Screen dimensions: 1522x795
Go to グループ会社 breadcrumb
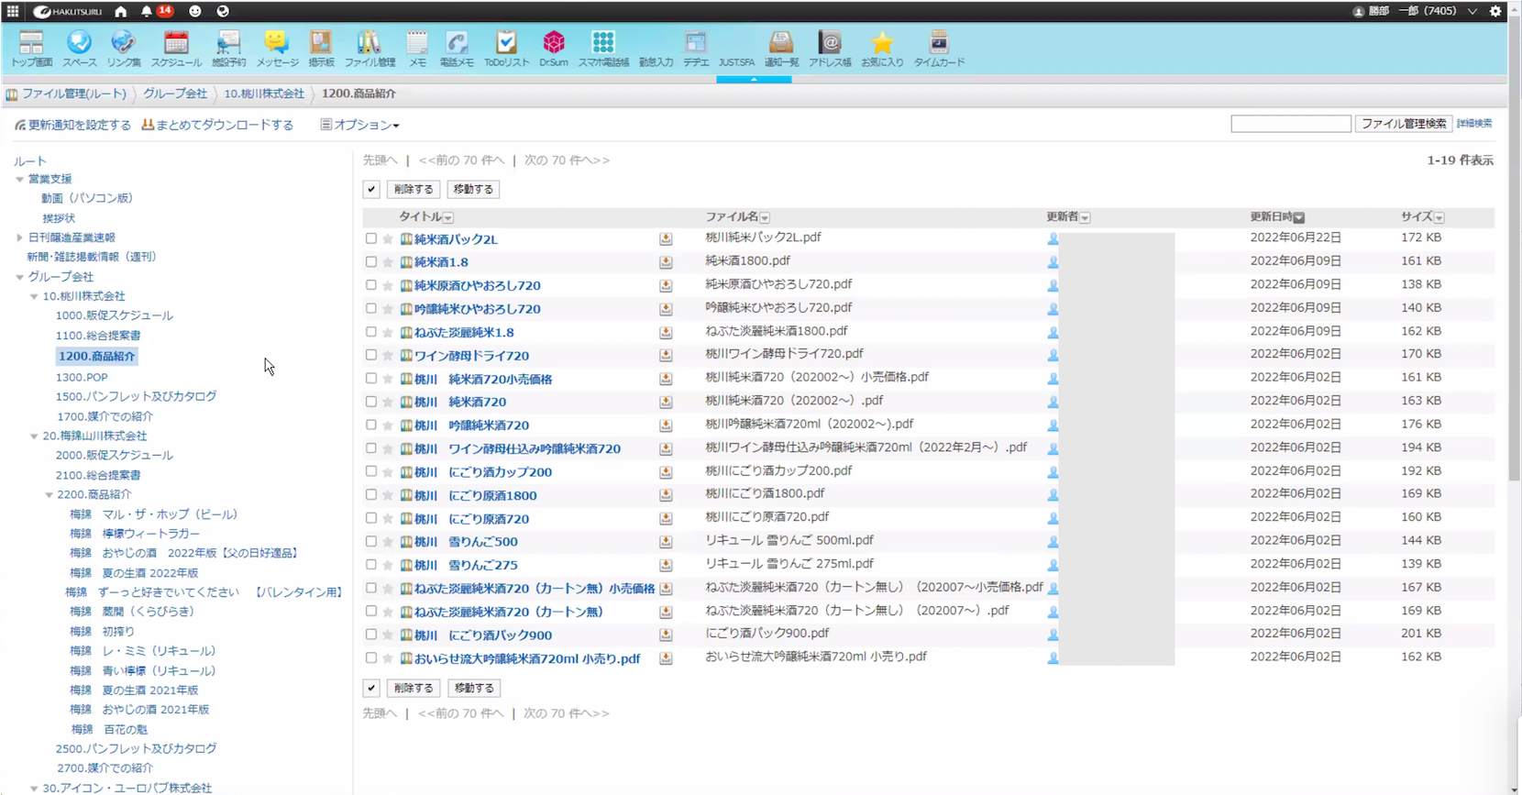175,94
